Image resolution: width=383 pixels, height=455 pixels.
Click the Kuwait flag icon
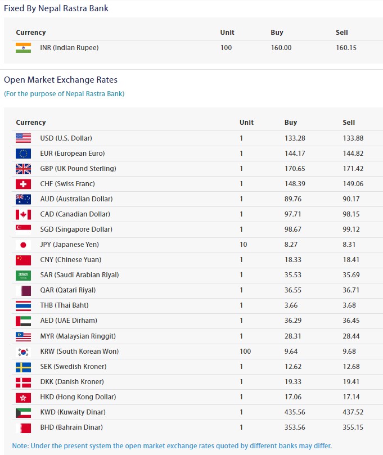pos(23,412)
